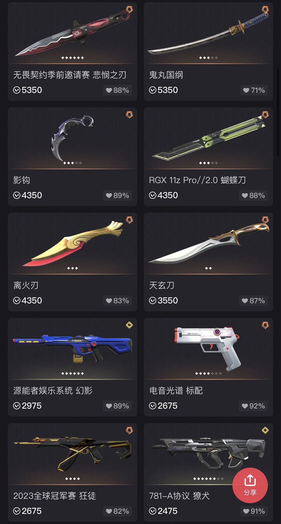
Task: Click the level dots under 电音光谱 pistol
Action: pos(208,374)
